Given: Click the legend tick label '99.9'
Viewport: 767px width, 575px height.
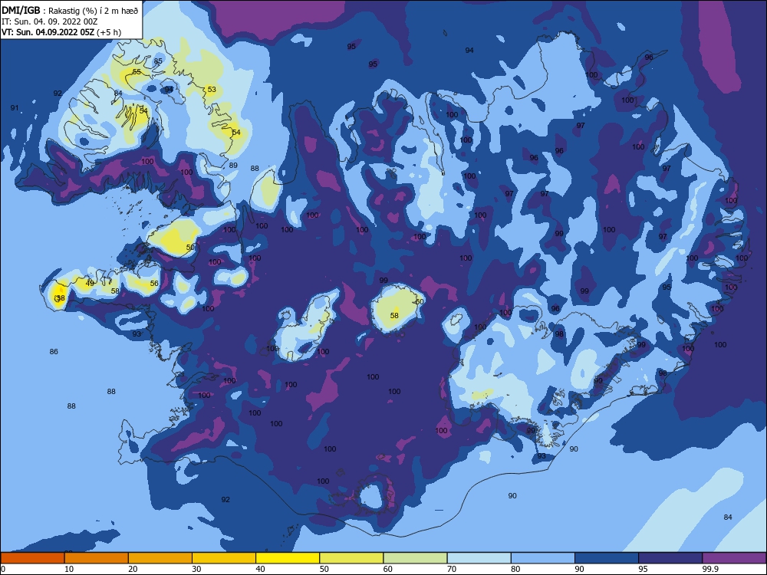Looking at the screenshot, I should point(709,569).
